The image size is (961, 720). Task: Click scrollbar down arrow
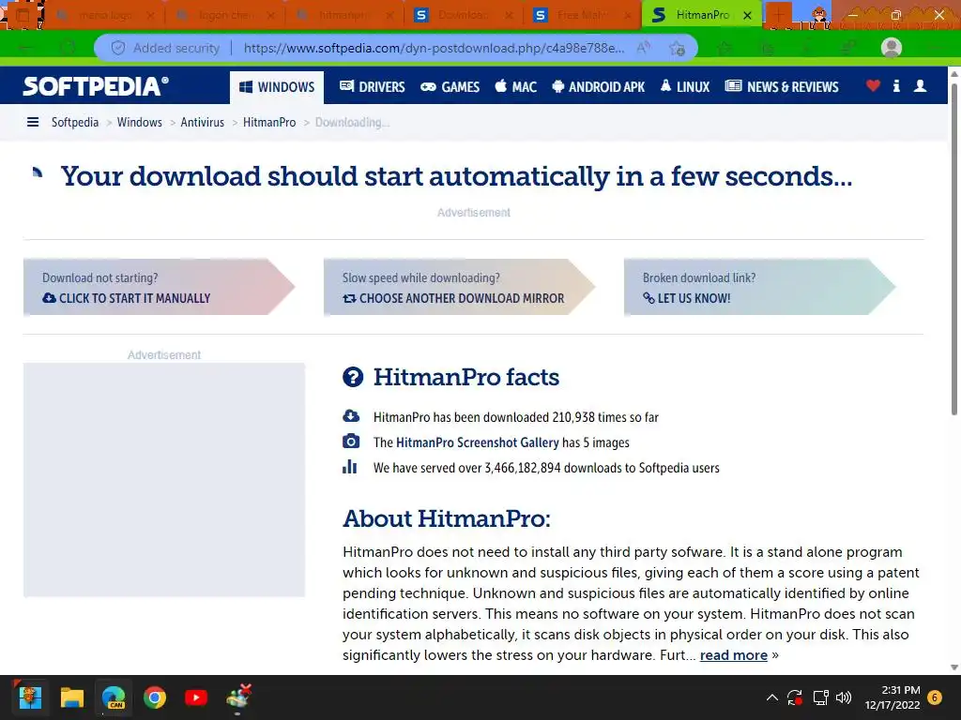[954, 667]
